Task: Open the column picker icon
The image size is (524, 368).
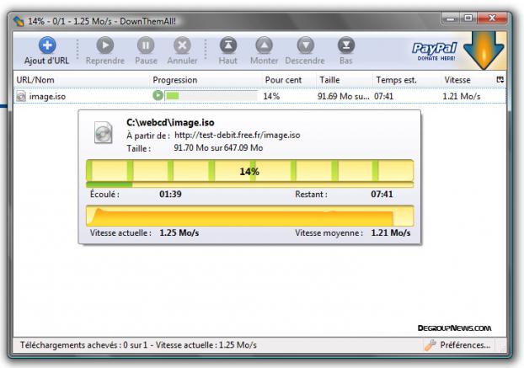Action: tap(500, 79)
